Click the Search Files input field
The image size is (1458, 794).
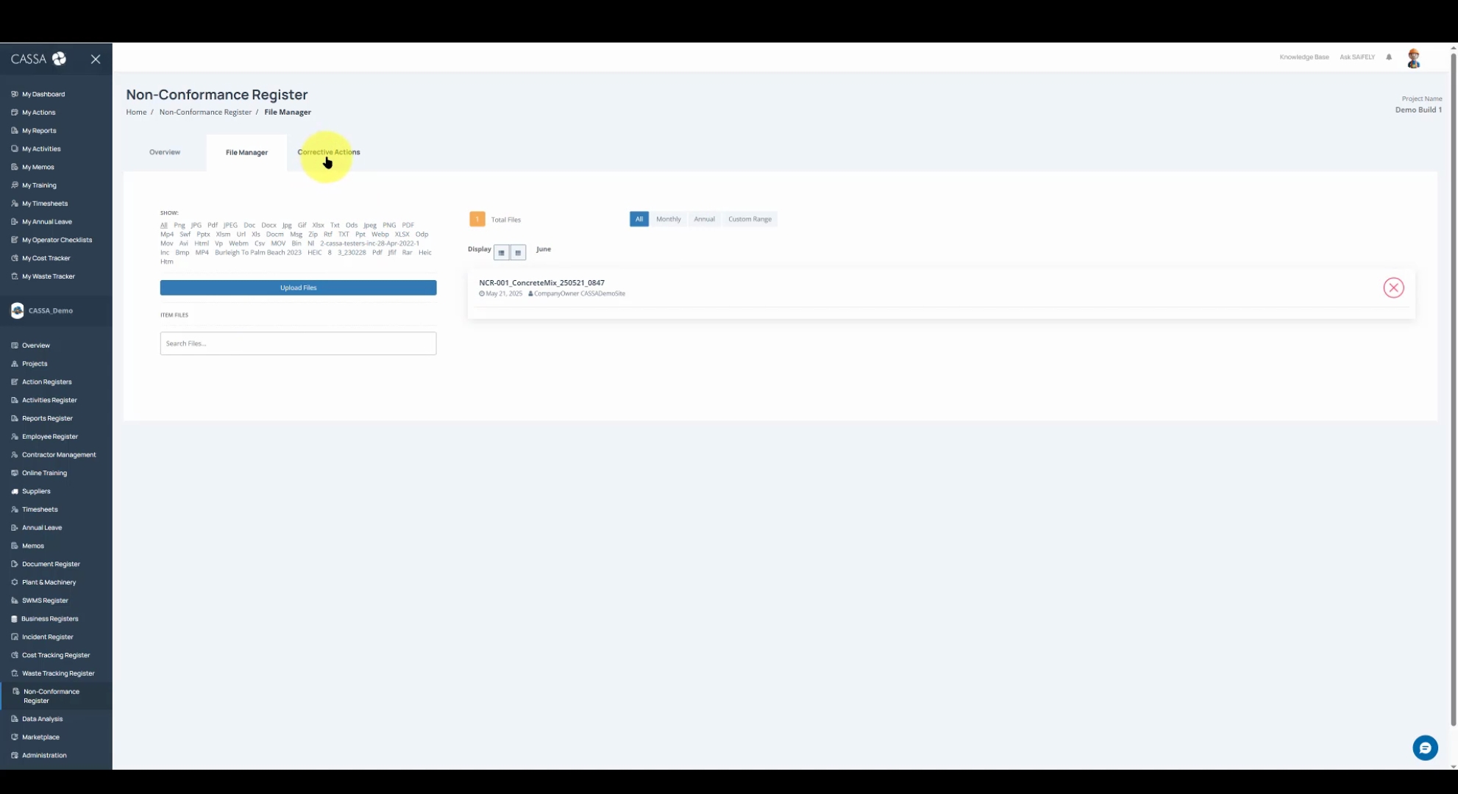(298, 343)
